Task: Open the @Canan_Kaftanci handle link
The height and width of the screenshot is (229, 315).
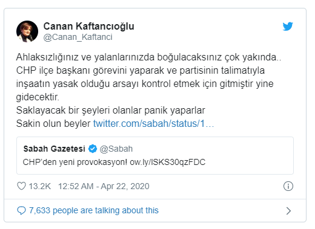Action: click(78, 37)
